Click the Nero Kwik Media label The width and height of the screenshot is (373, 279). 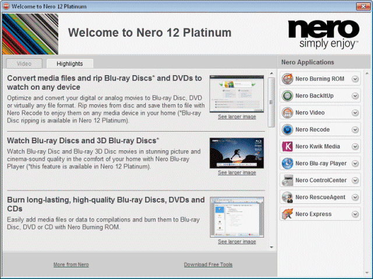[318, 146]
